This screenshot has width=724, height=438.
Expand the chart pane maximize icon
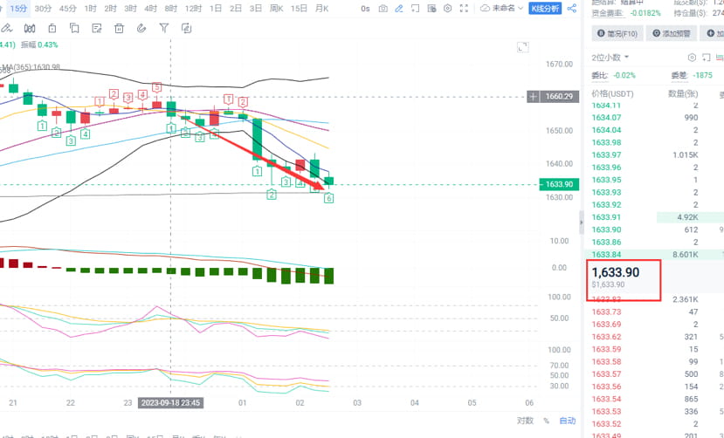pos(522,47)
